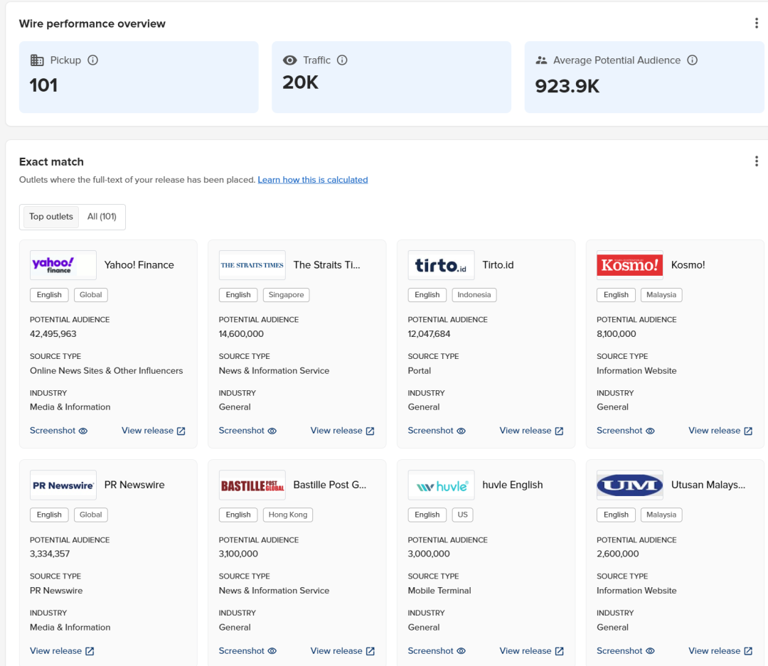Click the Yahoo! Finance outlet name
The image size is (768, 666).
[x=139, y=265]
